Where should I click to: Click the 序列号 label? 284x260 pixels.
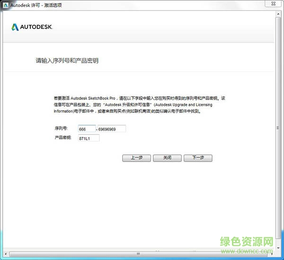(x=61, y=129)
